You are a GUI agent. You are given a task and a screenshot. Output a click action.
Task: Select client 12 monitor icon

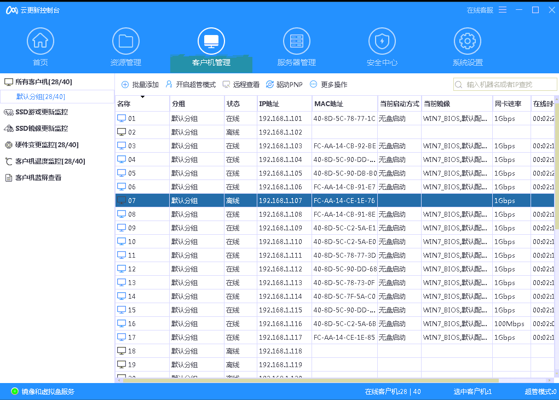point(122,269)
